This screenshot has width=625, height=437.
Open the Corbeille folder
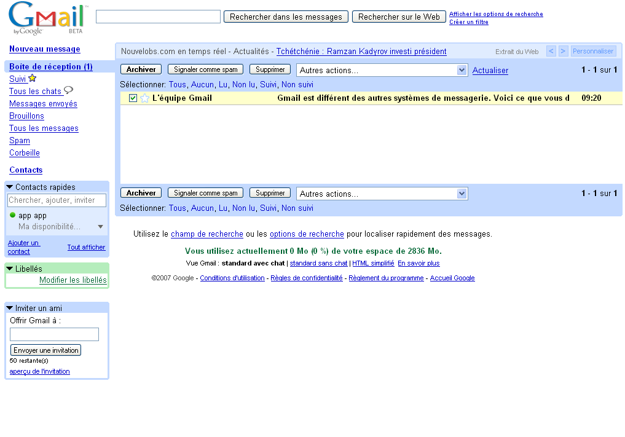tap(25, 152)
